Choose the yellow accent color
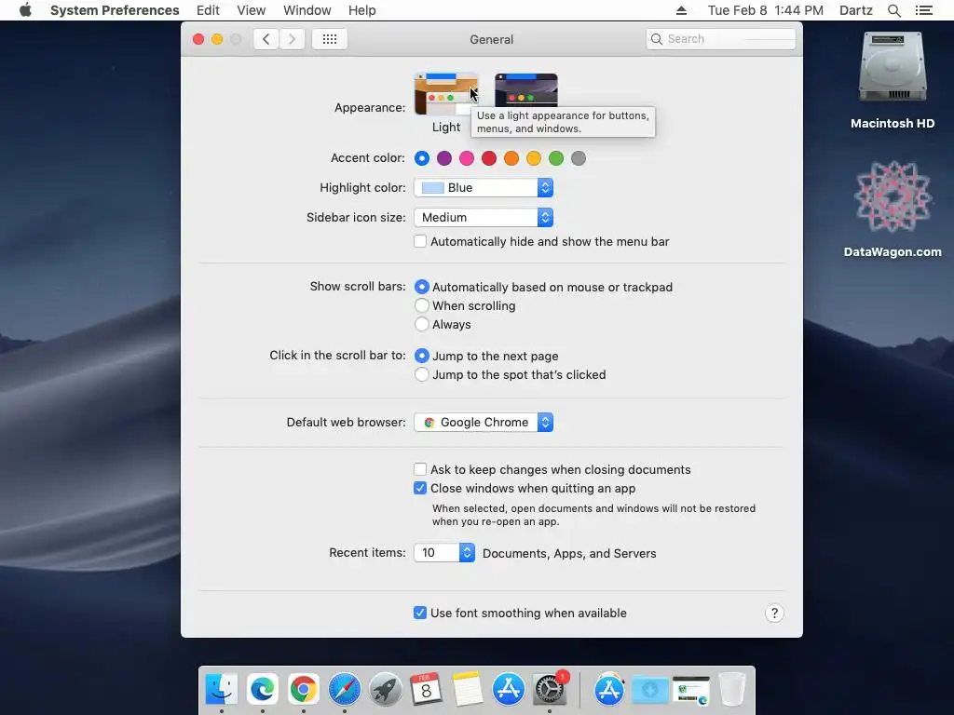This screenshot has height=715, width=954. point(534,158)
